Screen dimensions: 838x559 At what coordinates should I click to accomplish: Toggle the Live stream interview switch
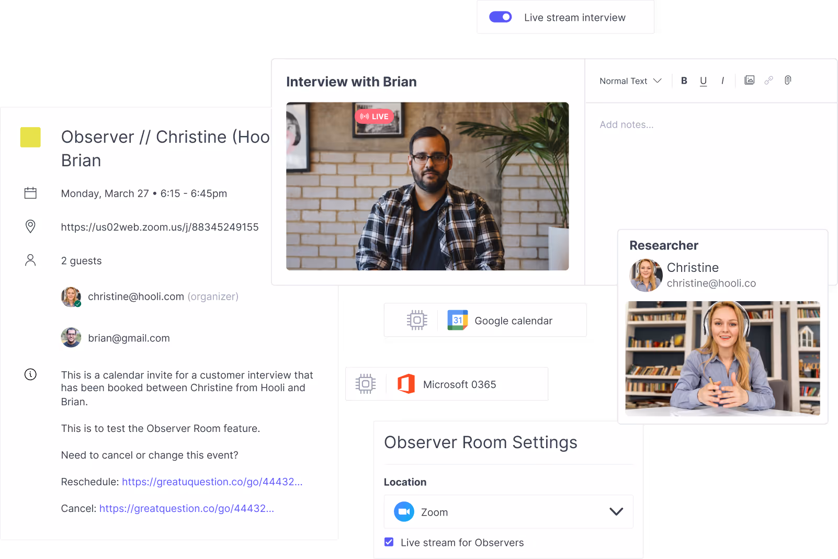click(x=500, y=17)
